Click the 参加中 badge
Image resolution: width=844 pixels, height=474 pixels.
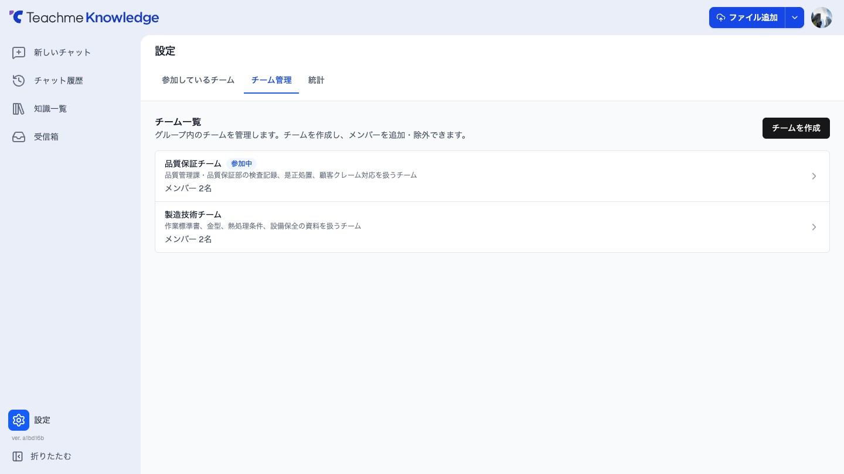point(241,164)
